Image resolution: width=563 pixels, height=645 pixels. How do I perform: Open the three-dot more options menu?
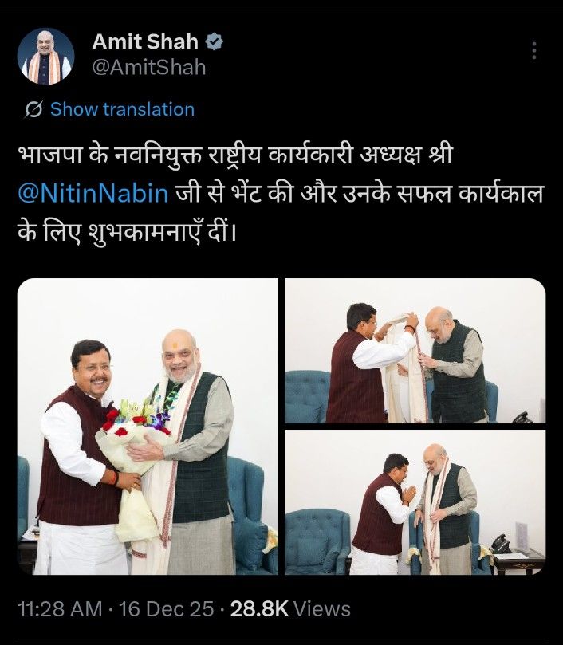(533, 50)
